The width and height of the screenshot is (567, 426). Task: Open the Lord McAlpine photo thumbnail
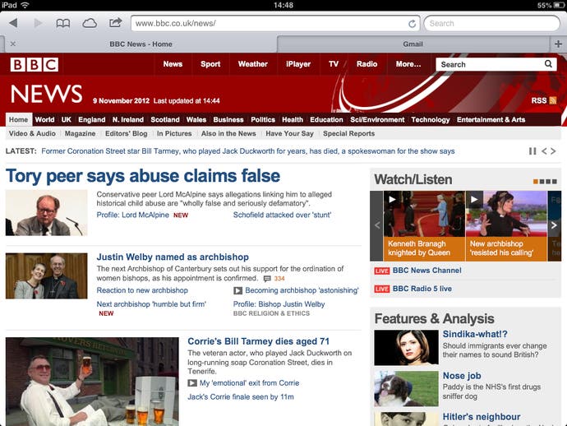[46, 213]
